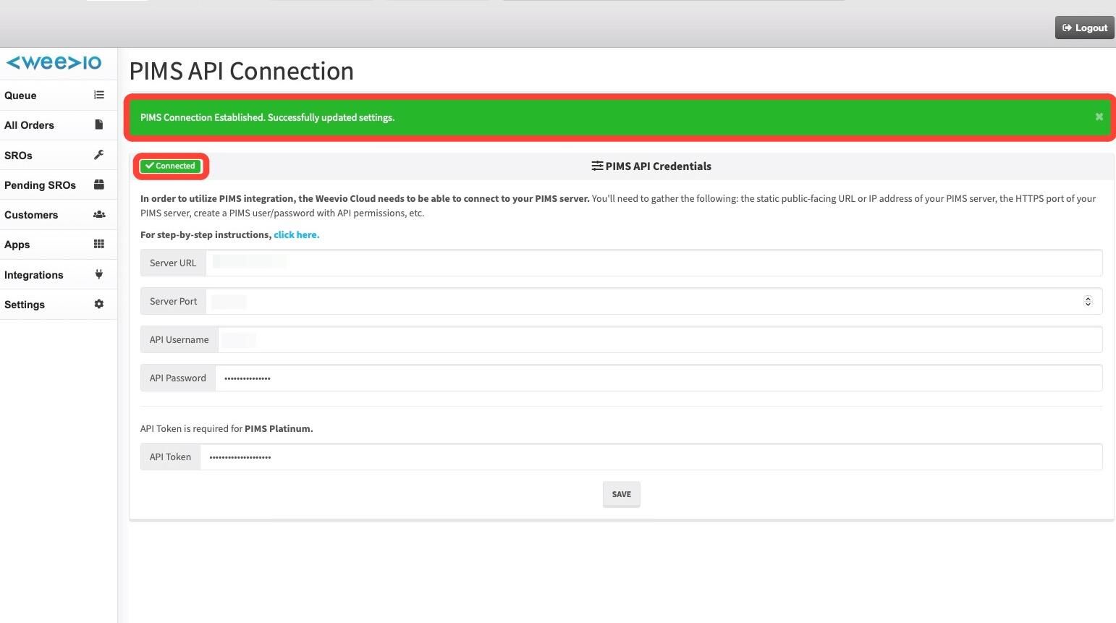Screen dimensions: 1116x623
Task: Open the 'click here' instructions link
Action: pyautogui.click(x=296, y=234)
